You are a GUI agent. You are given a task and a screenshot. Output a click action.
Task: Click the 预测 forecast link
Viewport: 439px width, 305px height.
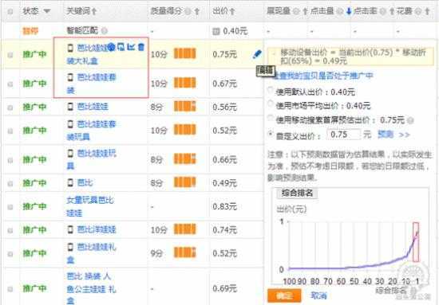[386, 135]
